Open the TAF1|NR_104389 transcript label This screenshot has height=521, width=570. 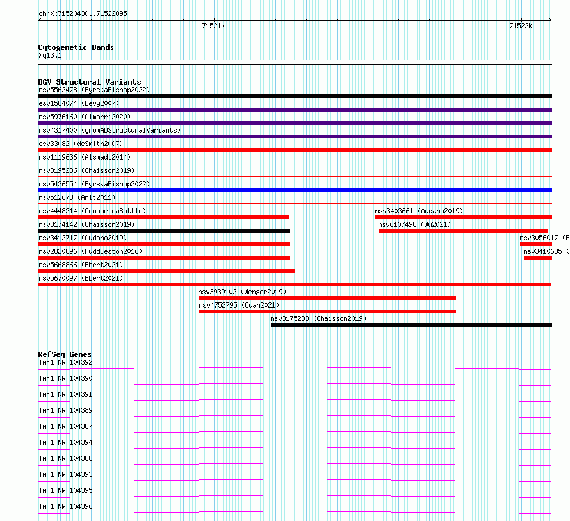[x=65, y=410]
